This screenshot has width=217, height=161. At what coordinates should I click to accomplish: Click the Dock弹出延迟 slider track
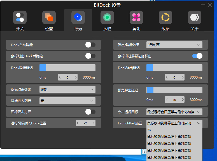coord(174,68)
